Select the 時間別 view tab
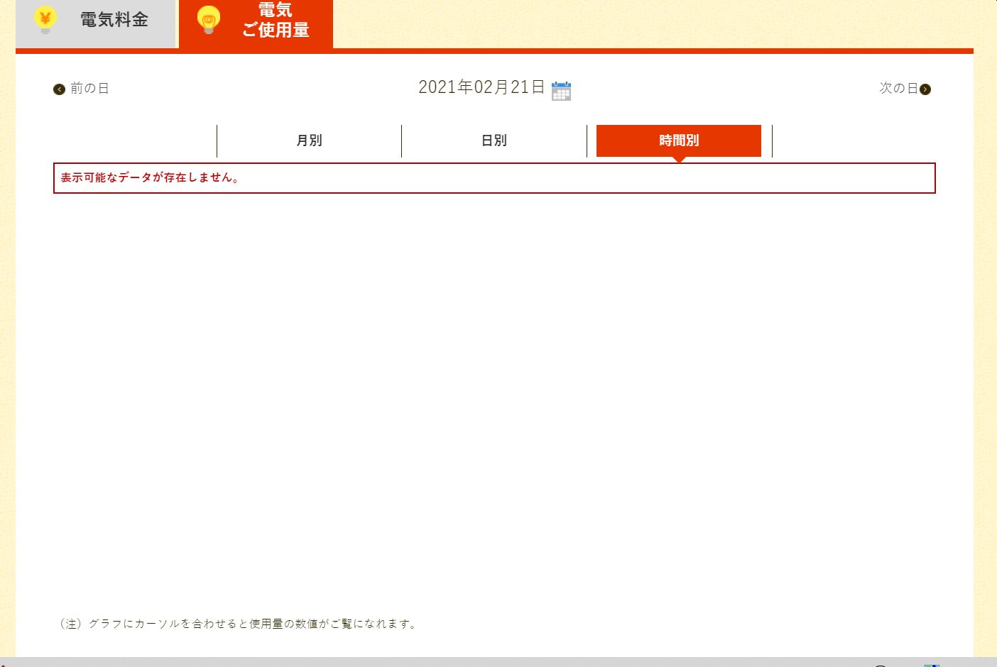 coord(679,140)
